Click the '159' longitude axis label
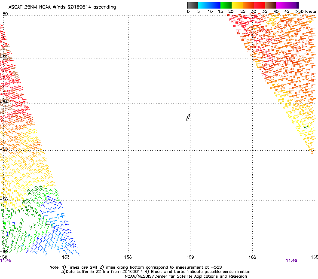 (x=190, y=257)
